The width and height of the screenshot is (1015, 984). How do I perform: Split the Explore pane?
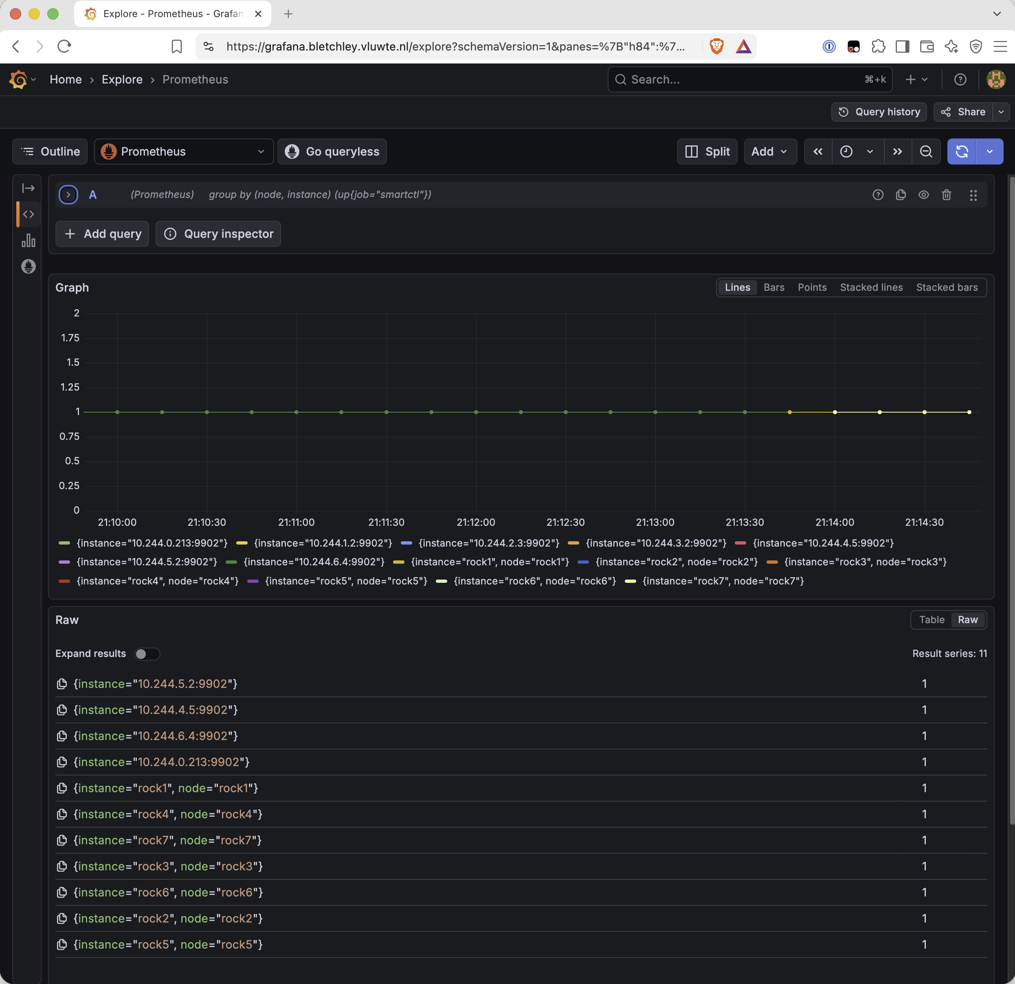pos(707,151)
